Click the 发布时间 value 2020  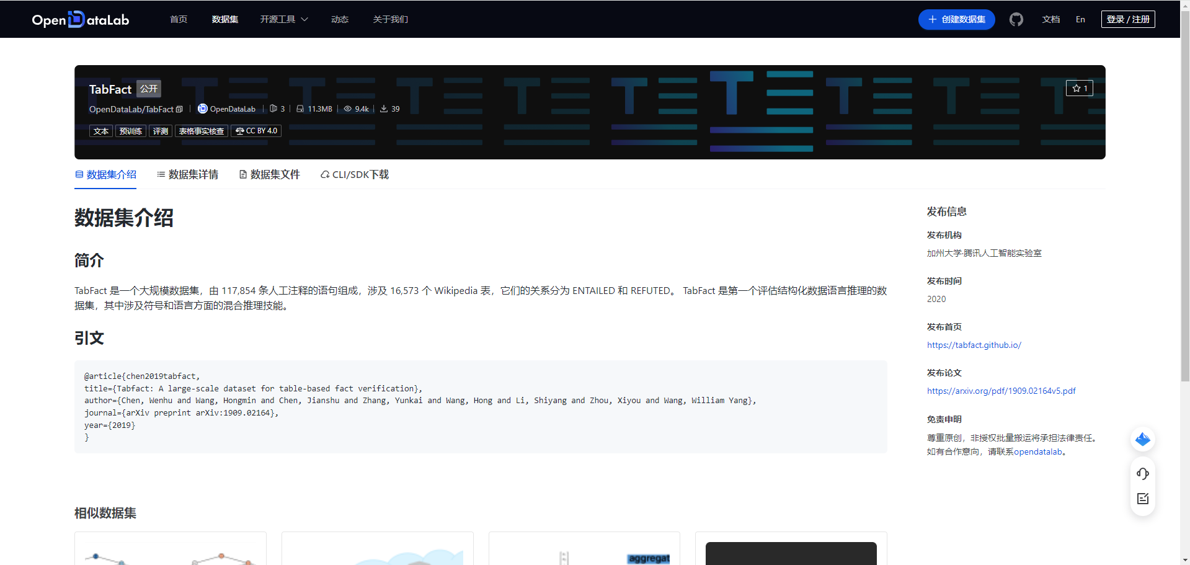pos(936,299)
